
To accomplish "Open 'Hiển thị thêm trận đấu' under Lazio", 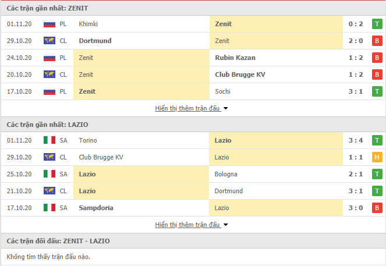I will pos(187,225).
